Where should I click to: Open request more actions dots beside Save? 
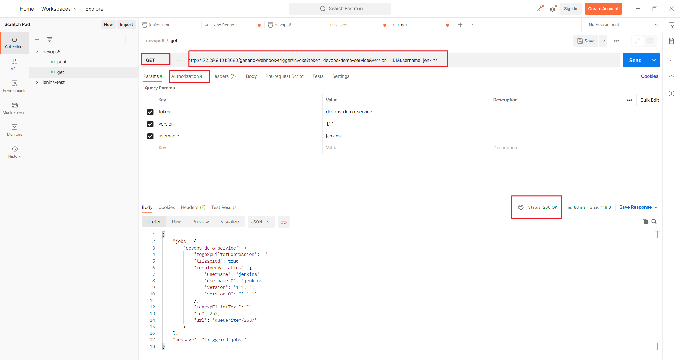(616, 41)
